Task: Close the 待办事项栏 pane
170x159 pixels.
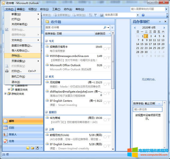Action: [165, 22]
